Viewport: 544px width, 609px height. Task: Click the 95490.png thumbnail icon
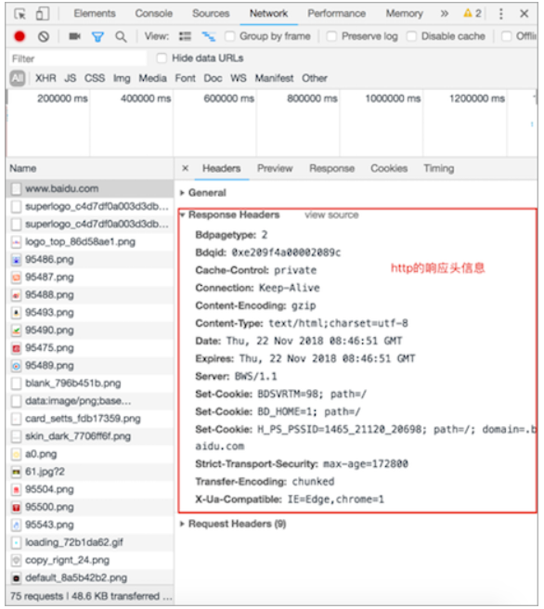click(16, 330)
